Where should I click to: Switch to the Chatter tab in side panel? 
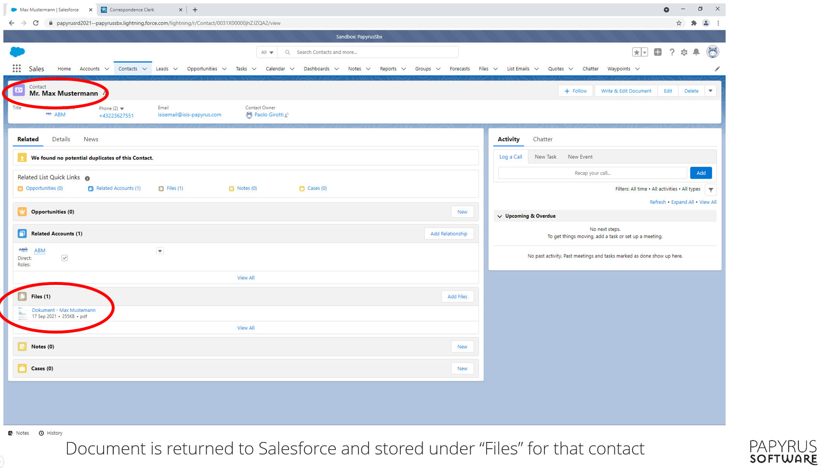(543, 139)
